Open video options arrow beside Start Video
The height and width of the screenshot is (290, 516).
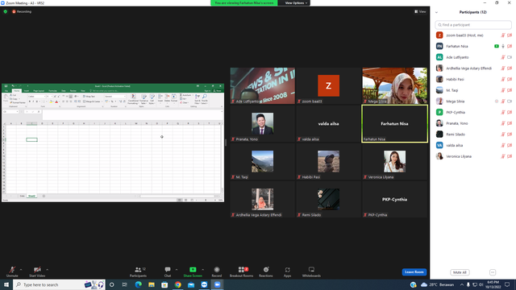48,270
